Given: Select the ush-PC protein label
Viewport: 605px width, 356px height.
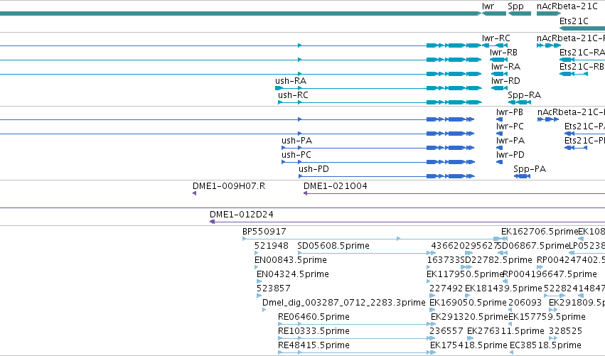Looking at the screenshot, I should coord(296,155).
